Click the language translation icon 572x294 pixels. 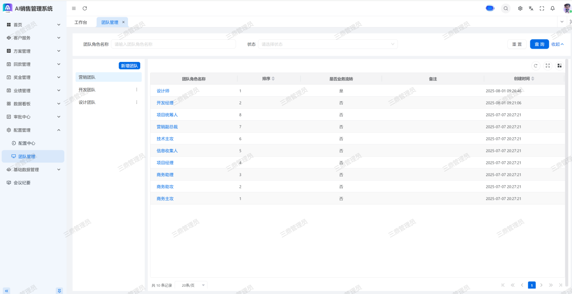point(531,9)
